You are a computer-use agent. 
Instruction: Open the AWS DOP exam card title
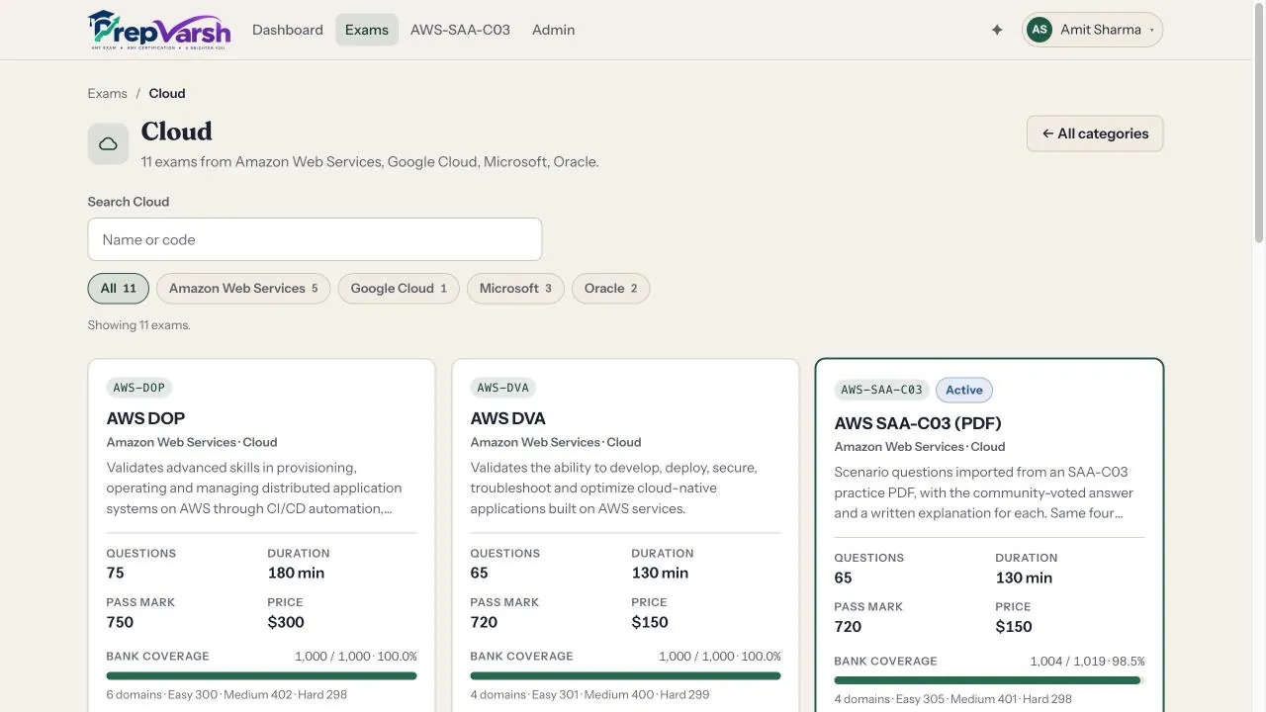pos(145,418)
